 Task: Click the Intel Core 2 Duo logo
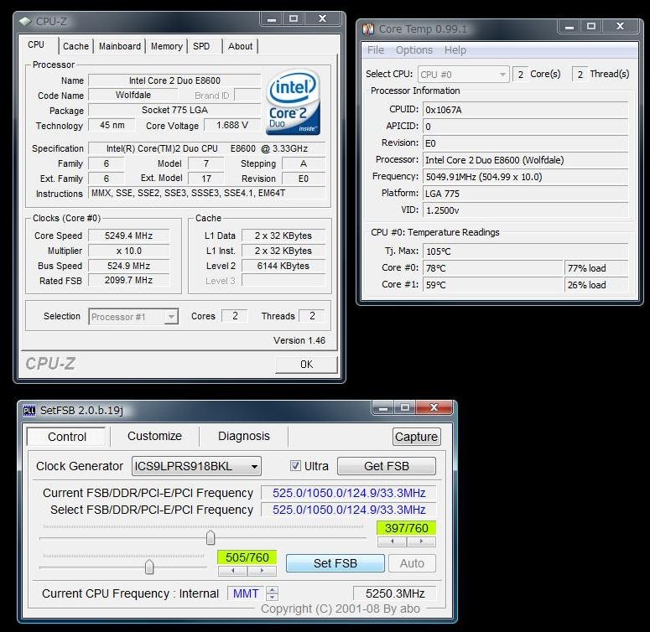pyautogui.click(x=293, y=102)
